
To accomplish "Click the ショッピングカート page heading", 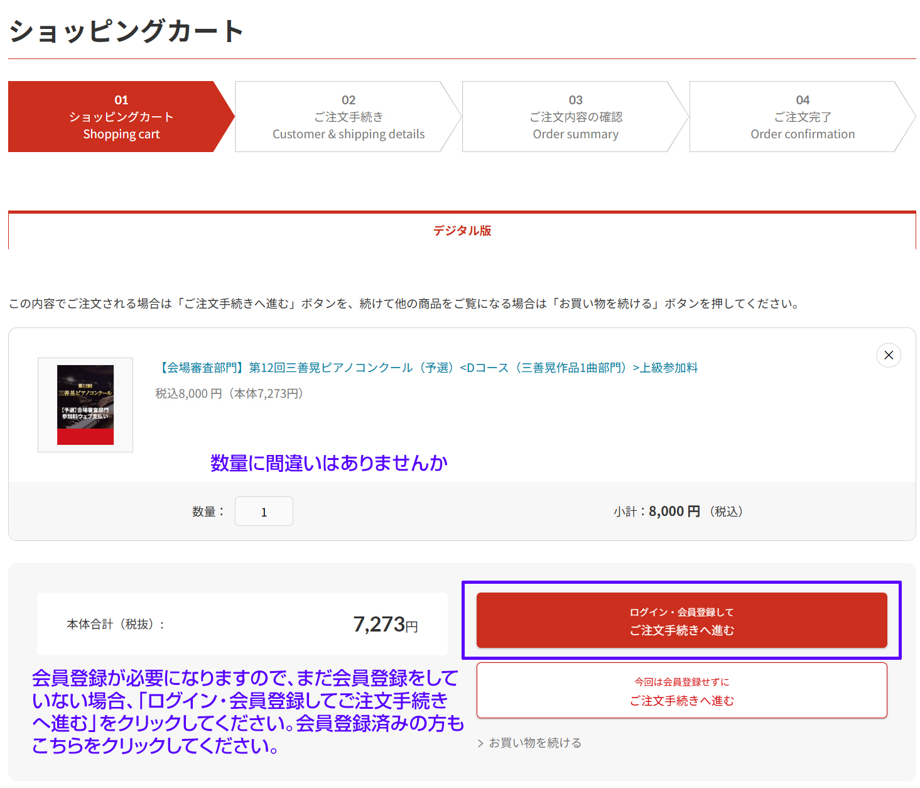I will tap(126, 31).
